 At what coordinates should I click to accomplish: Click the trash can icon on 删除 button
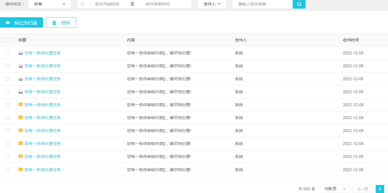[54, 23]
